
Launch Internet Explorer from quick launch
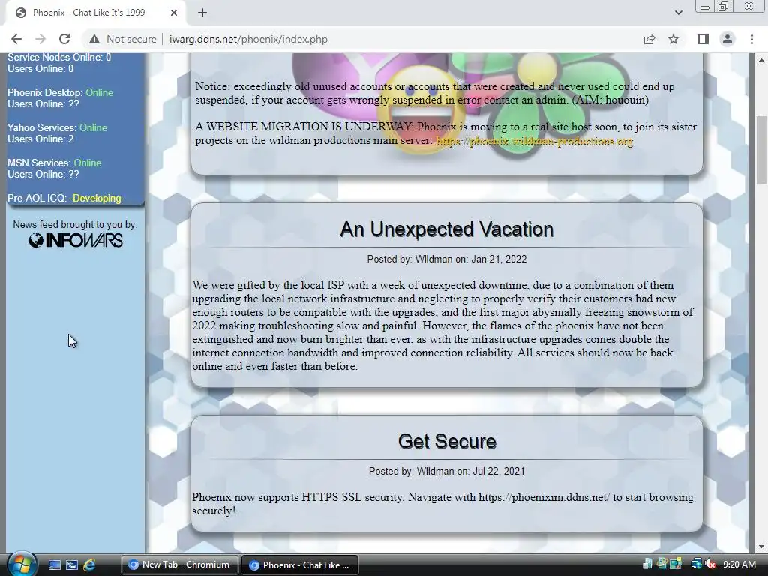[89, 565]
